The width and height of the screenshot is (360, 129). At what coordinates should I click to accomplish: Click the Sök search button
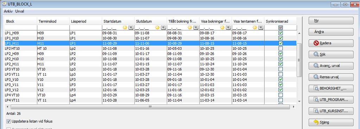[331, 54]
